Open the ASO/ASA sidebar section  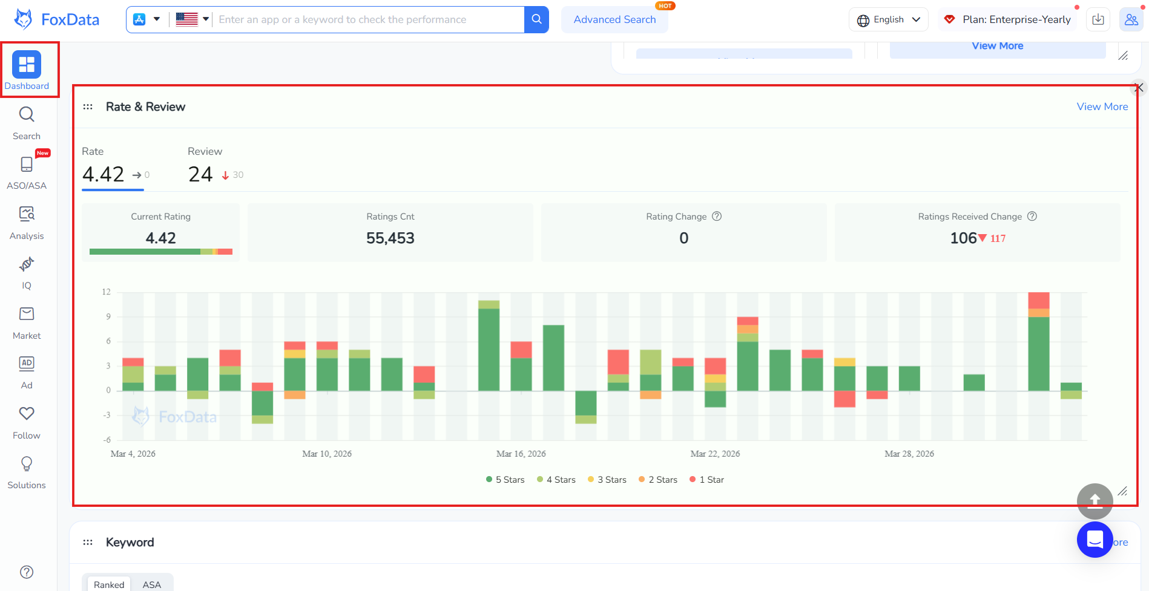27,165
